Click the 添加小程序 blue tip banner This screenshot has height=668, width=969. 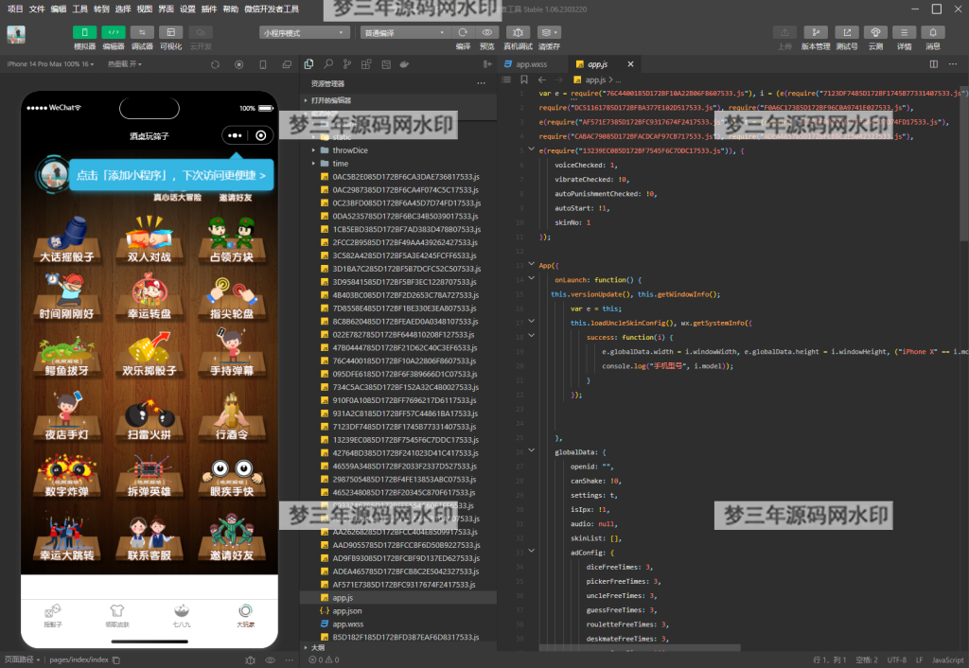point(171,175)
